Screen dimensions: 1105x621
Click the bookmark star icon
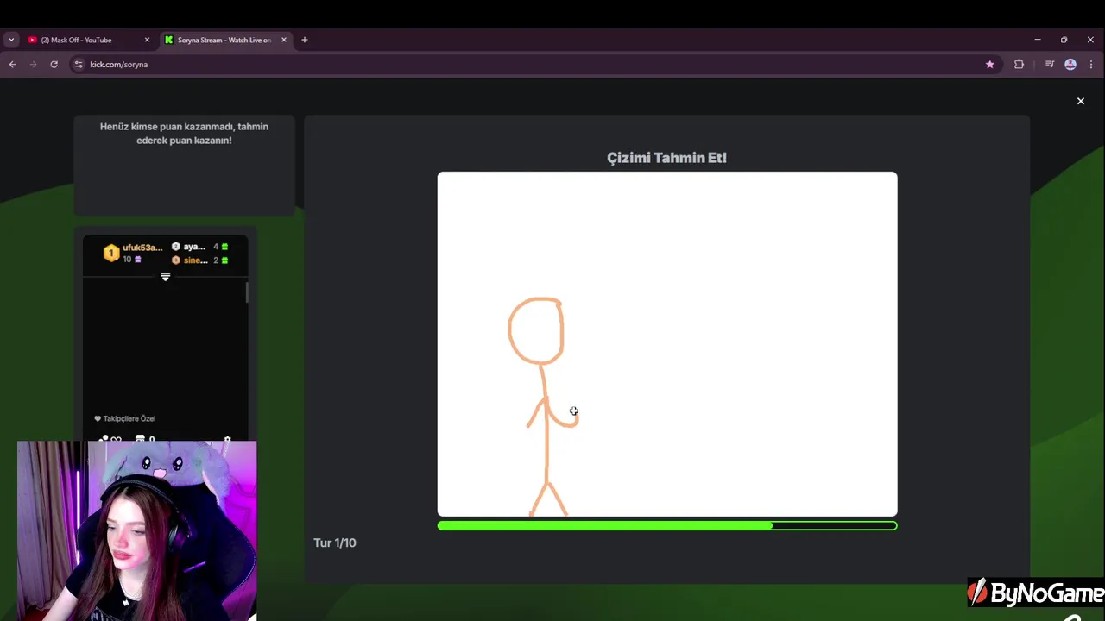[x=990, y=64]
